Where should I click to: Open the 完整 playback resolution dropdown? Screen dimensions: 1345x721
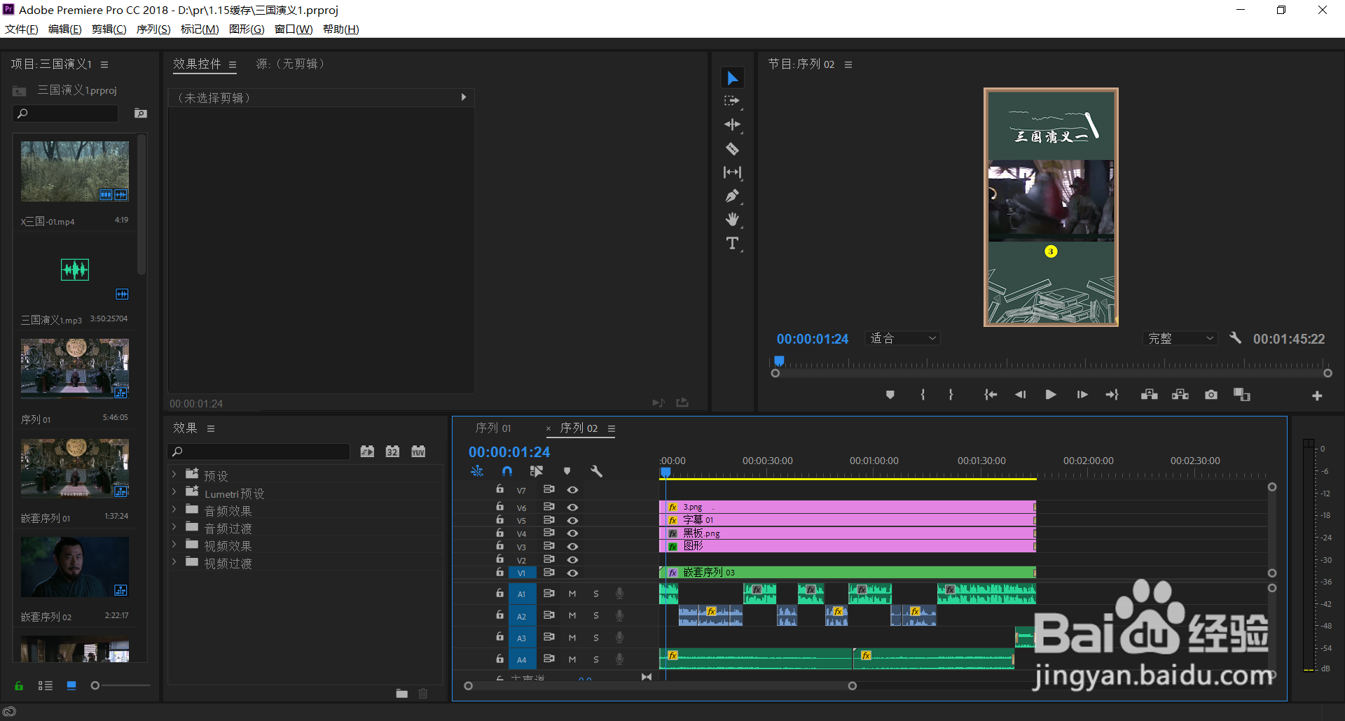click(1180, 339)
